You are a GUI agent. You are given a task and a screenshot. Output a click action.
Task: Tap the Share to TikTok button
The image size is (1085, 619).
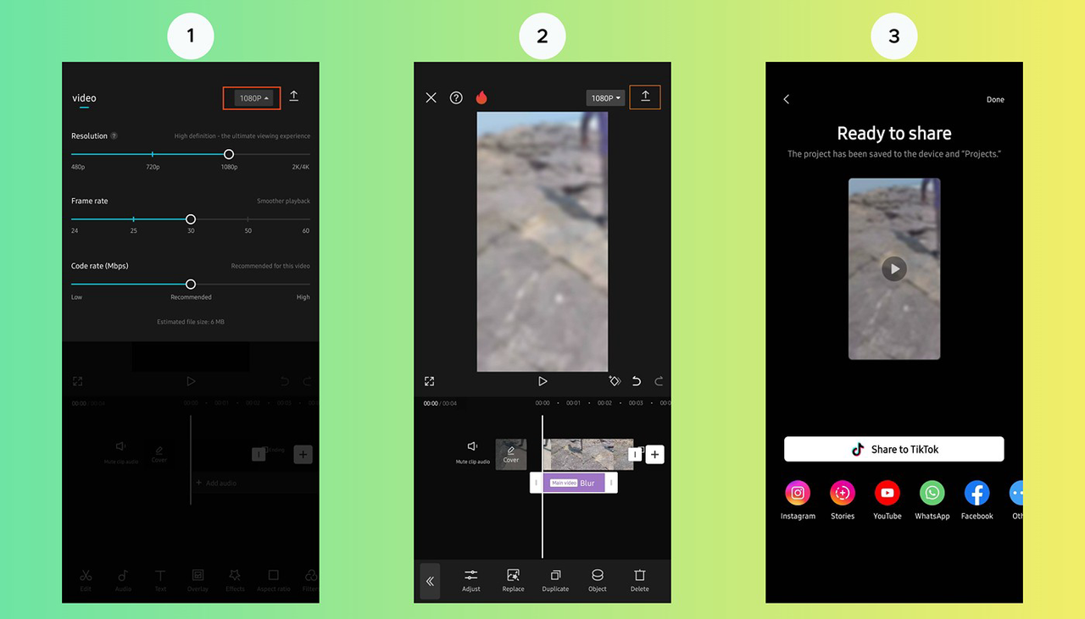(x=893, y=449)
